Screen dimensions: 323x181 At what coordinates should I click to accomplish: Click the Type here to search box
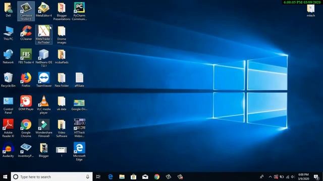point(51,176)
